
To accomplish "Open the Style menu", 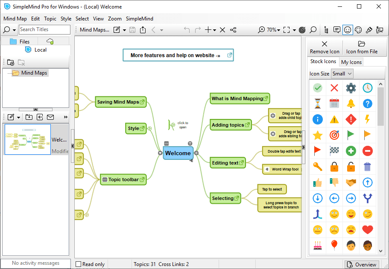I will pos(66,19).
